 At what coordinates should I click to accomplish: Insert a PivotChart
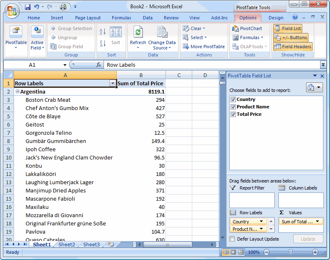click(x=247, y=28)
